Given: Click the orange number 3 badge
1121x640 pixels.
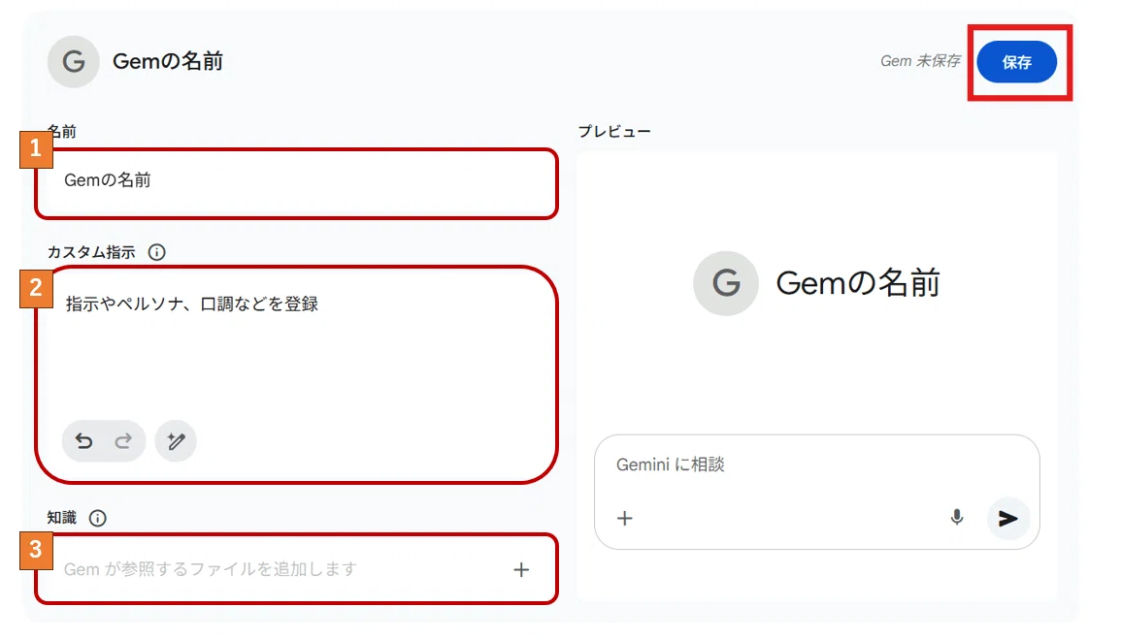Looking at the screenshot, I should pyautogui.click(x=36, y=551).
